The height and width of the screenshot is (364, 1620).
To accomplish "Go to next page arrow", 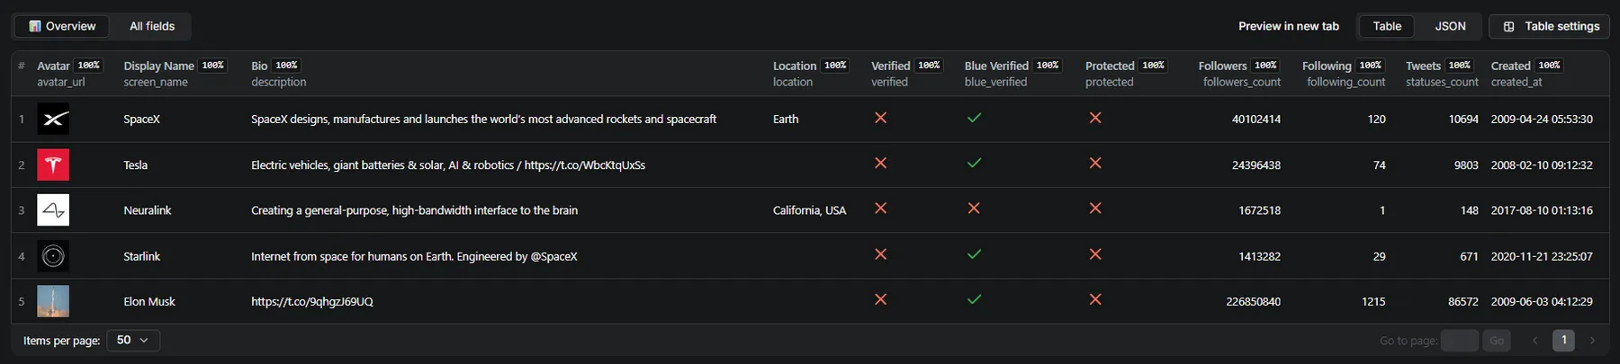I will click(x=1592, y=341).
